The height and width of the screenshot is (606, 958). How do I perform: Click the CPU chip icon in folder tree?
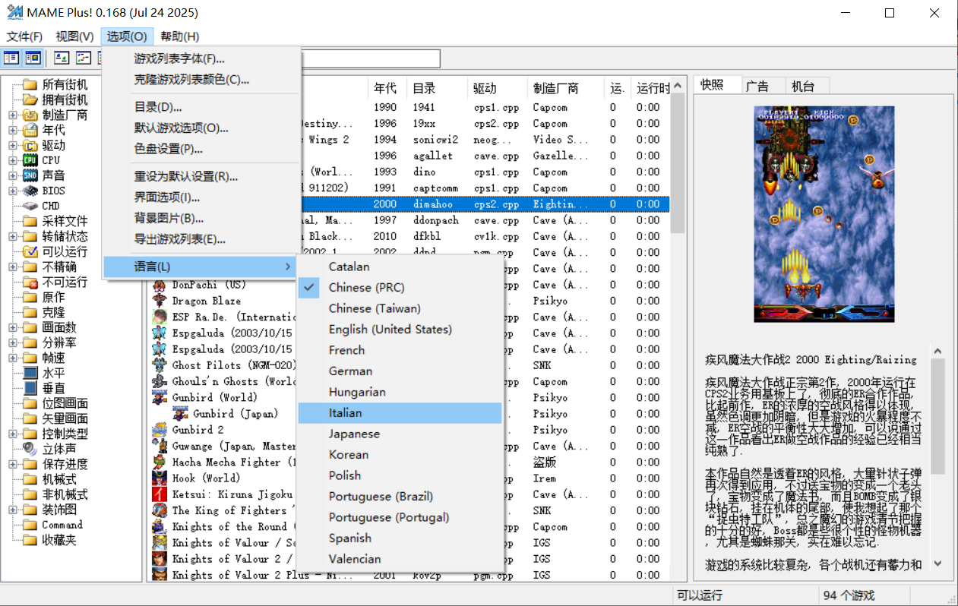coord(30,160)
